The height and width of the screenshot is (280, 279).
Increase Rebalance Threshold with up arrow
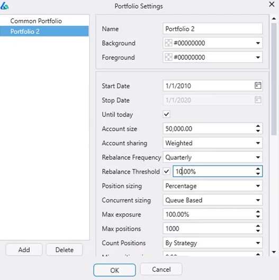click(258, 169)
